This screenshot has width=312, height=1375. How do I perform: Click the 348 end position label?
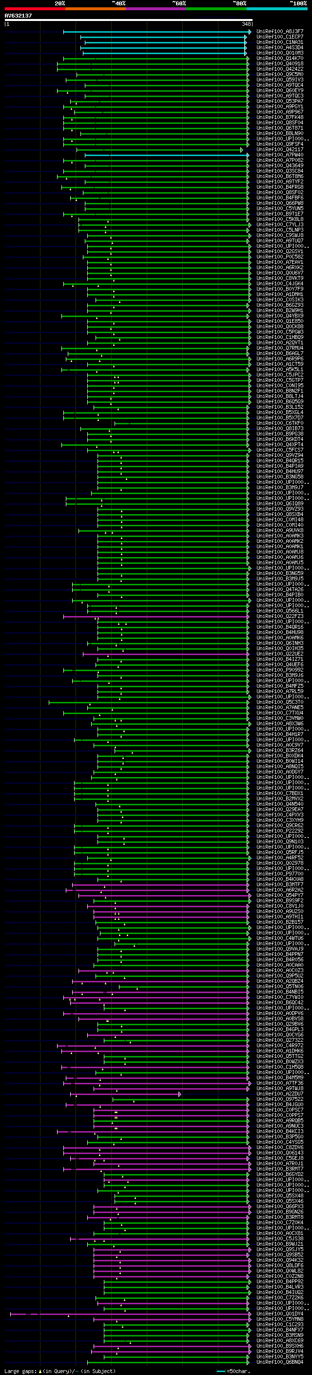pos(246,24)
